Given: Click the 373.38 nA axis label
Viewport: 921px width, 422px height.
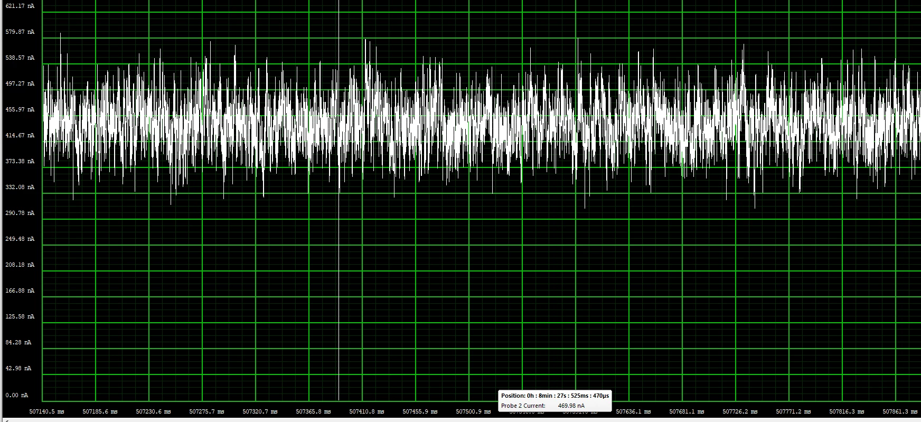Looking at the screenshot, I should click(20, 161).
